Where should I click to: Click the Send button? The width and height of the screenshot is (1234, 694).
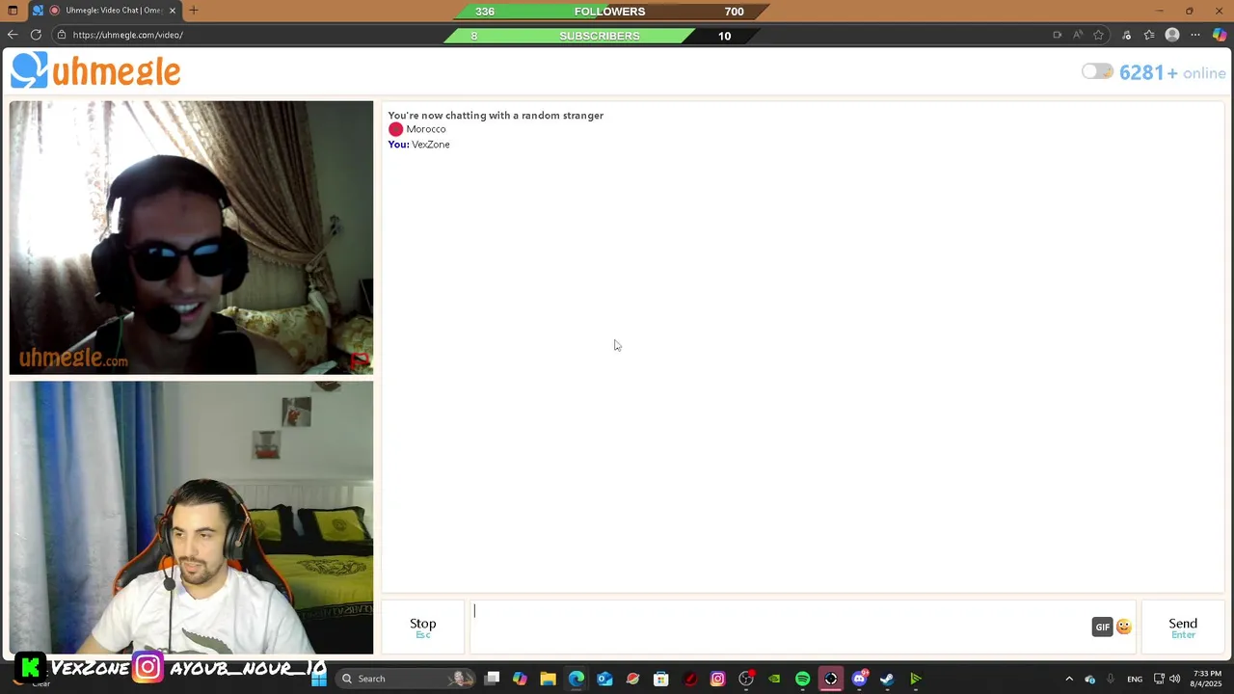[1183, 627]
